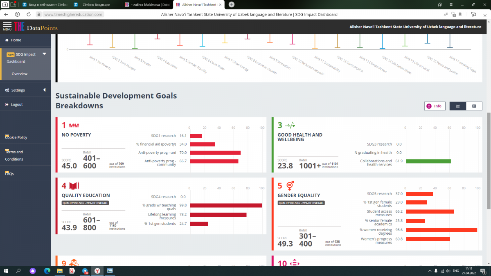Click the Quality Education score 43.9

pos(69,228)
